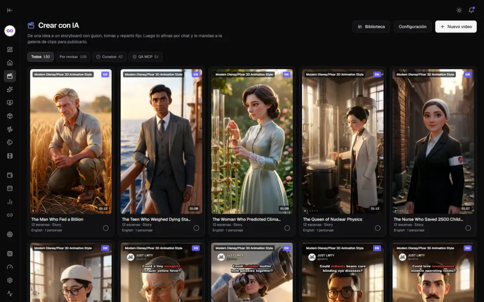Image resolution: width=484 pixels, height=302 pixels.
Task: Click 01:07 duration on The Nurse Who Saved card
Action: pos(466,209)
